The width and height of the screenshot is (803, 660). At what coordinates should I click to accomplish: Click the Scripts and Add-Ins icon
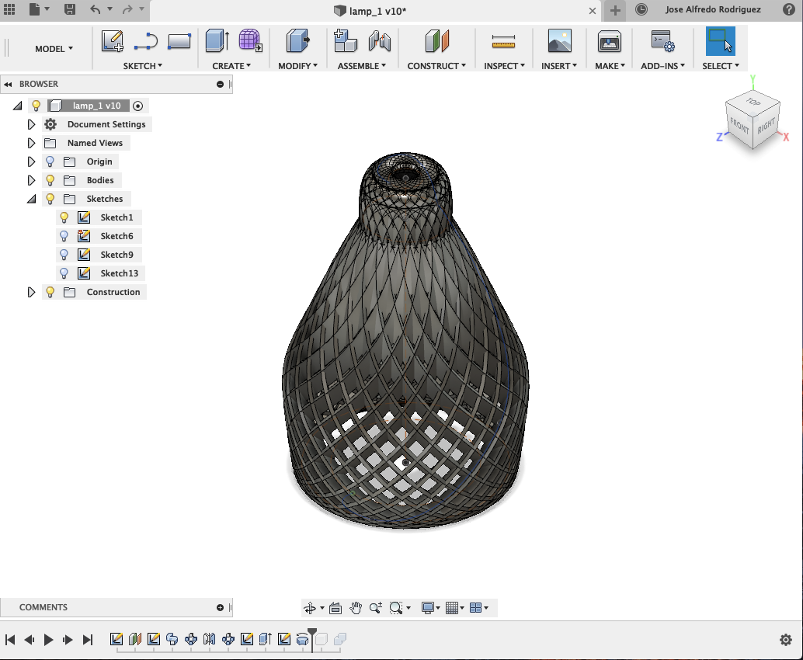point(662,41)
